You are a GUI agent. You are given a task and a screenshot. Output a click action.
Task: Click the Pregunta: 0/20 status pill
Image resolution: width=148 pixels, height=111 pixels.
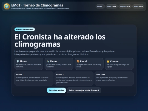tap(125, 6)
